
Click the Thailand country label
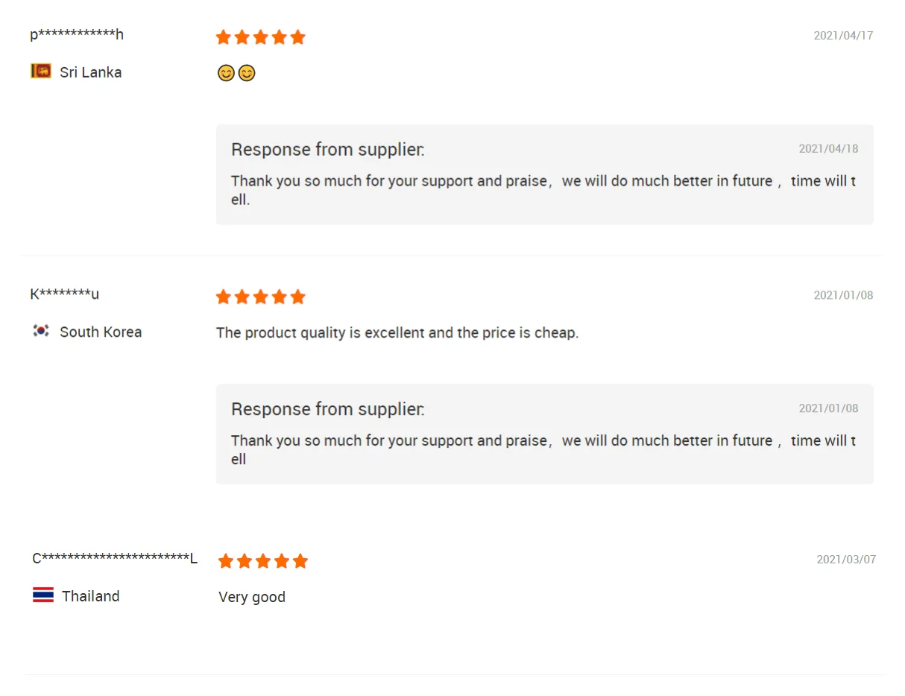(91, 596)
